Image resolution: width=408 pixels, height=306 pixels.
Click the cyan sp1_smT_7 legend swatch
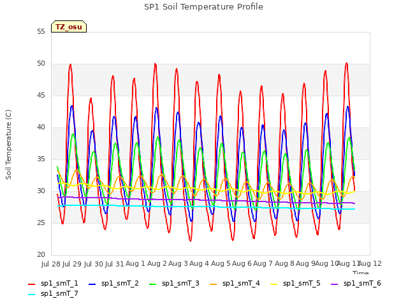coord(31,295)
